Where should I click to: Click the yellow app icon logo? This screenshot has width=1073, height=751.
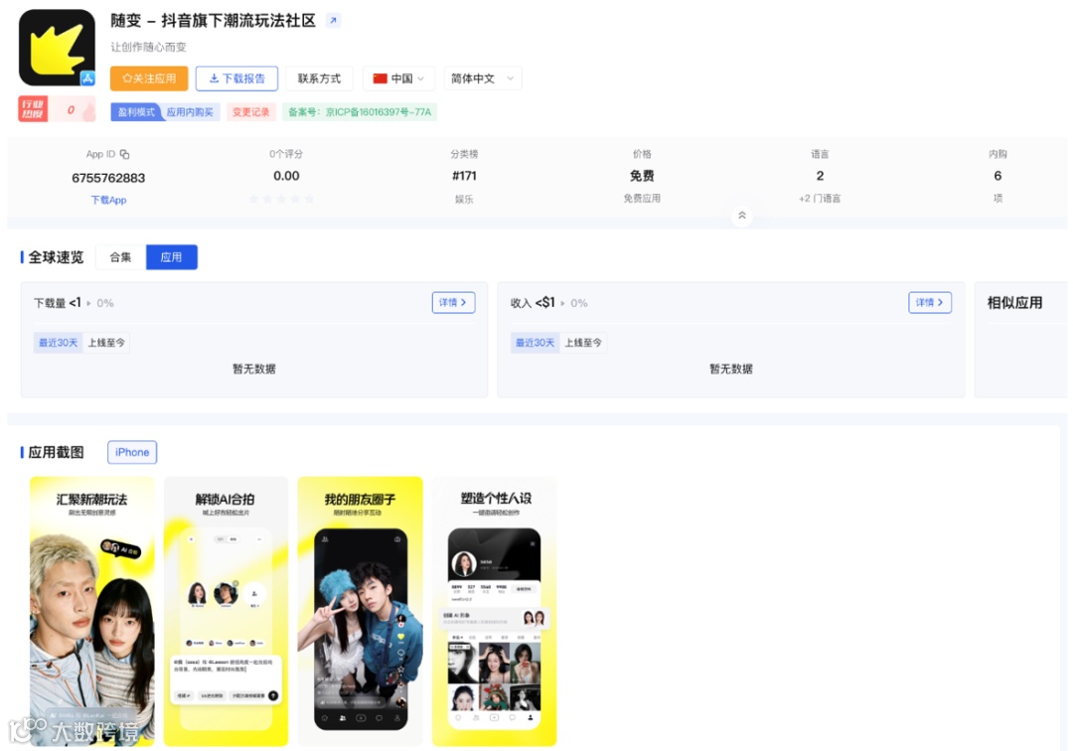pyautogui.click(x=57, y=48)
